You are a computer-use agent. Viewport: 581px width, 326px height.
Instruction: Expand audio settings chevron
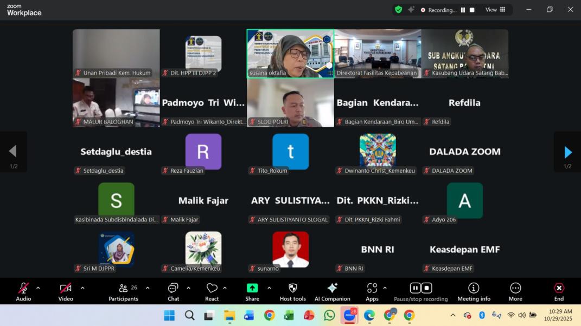(x=38, y=288)
